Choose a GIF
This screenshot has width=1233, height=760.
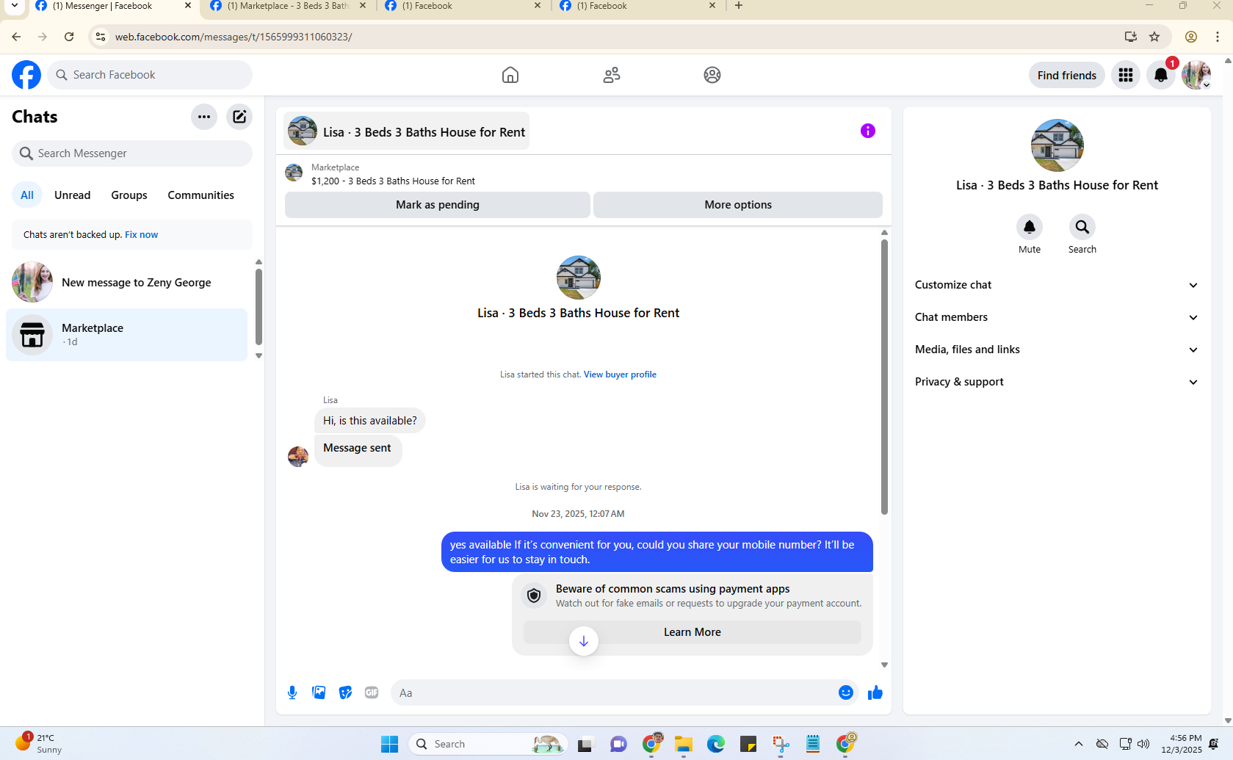(372, 692)
